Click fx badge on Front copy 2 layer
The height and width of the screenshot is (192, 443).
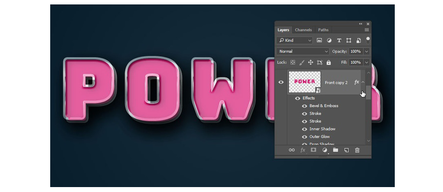(x=356, y=82)
